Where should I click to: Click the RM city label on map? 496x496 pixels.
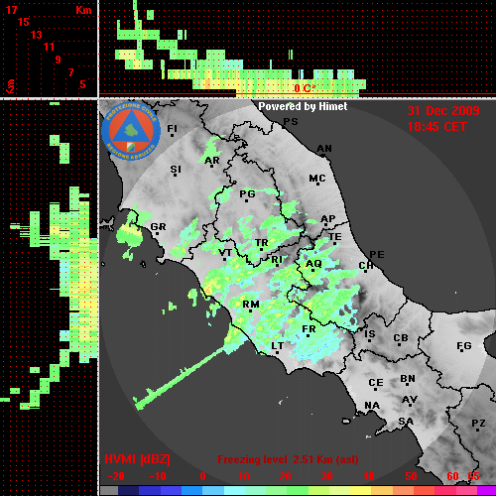(x=251, y=305)
